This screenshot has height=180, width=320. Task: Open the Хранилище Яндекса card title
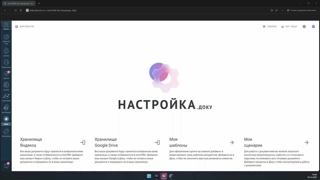[31, 142]
